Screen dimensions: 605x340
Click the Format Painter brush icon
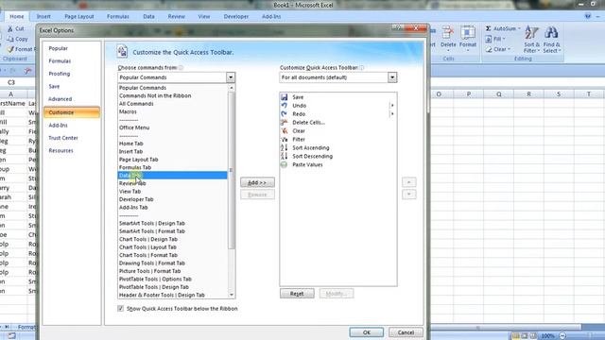point(10,49)
